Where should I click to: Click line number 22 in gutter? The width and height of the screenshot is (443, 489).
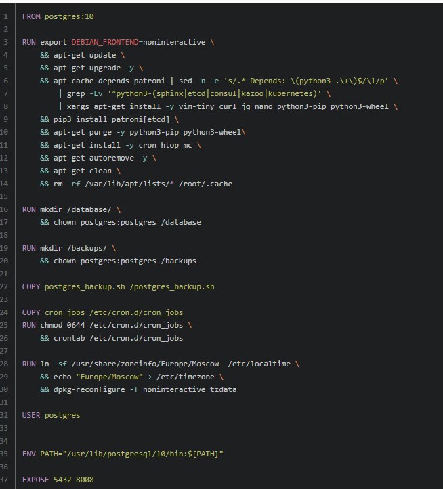[4, 287]
